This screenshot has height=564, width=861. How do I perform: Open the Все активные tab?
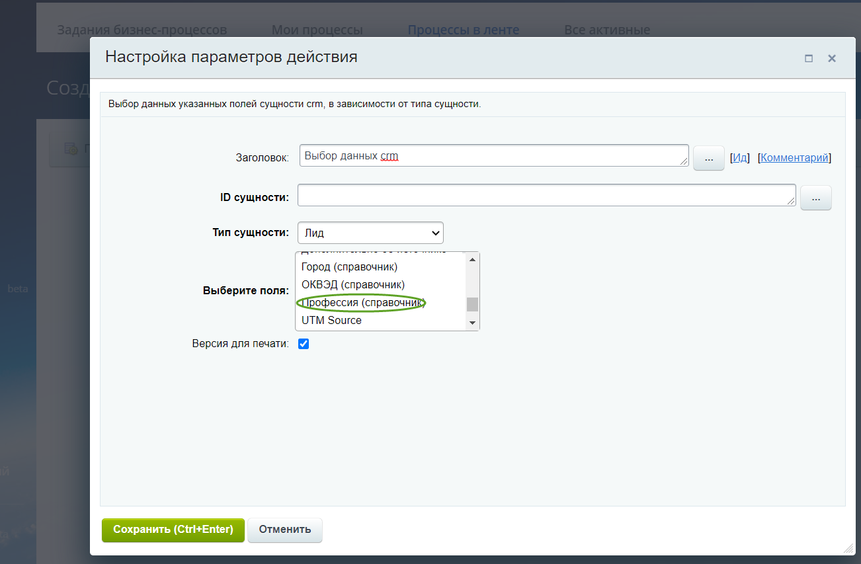point(606,30)
